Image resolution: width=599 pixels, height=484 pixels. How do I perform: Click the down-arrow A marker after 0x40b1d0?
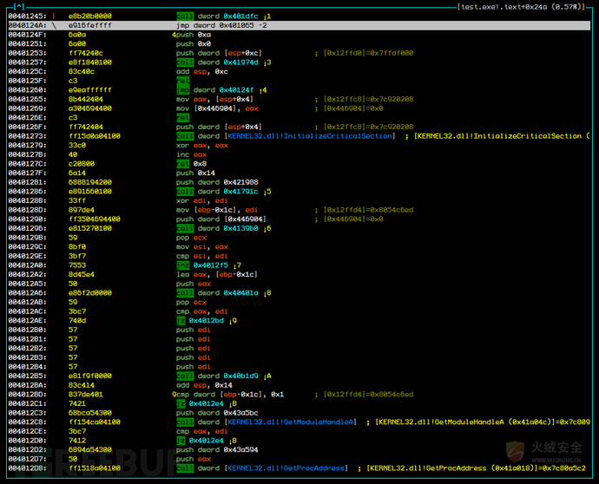(x=267, y=376)
